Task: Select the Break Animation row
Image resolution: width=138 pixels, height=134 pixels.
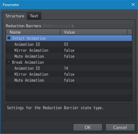Action: point(69,62)
